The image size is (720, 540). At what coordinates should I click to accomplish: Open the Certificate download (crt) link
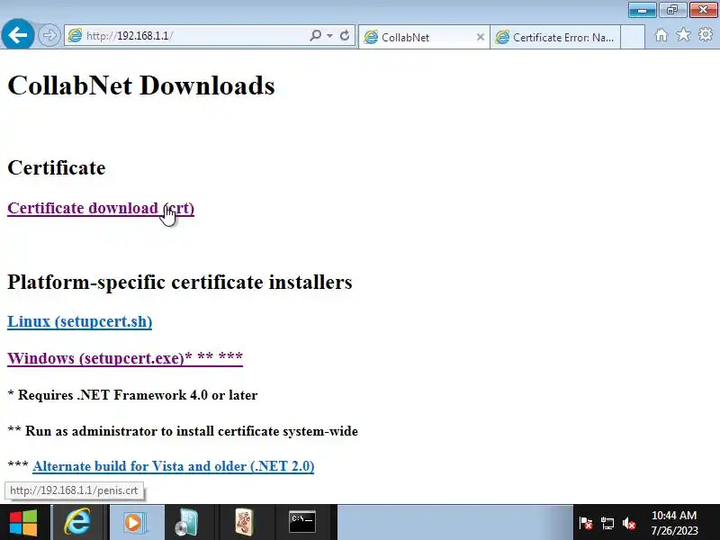tap(101, 208)
